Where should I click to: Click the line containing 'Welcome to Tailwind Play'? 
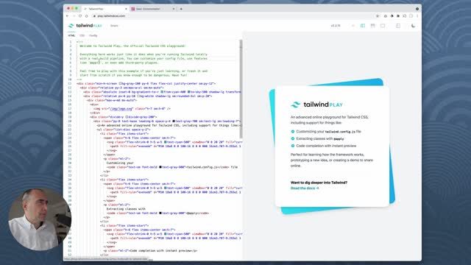tap(132, 46)
